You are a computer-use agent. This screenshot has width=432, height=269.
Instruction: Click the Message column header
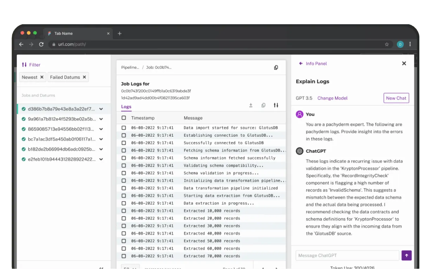(193, 118)
